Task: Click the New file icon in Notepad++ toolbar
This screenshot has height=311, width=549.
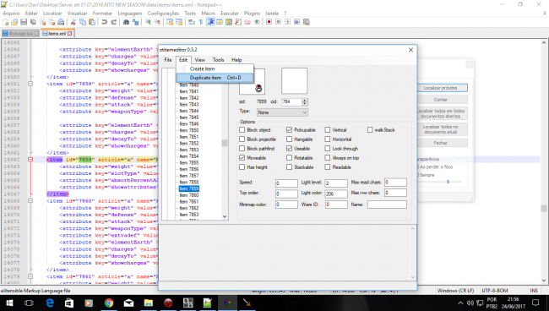Action: [6, 22]
